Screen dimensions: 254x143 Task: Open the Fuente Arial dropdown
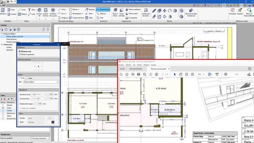38,118
